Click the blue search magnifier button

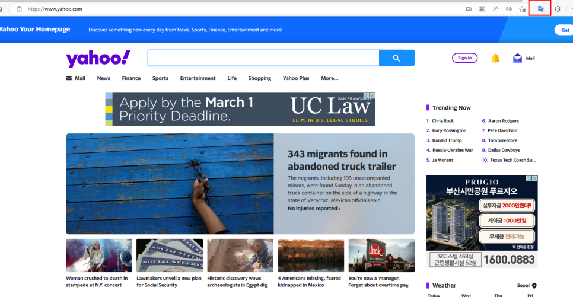click(x=396, y=58)
